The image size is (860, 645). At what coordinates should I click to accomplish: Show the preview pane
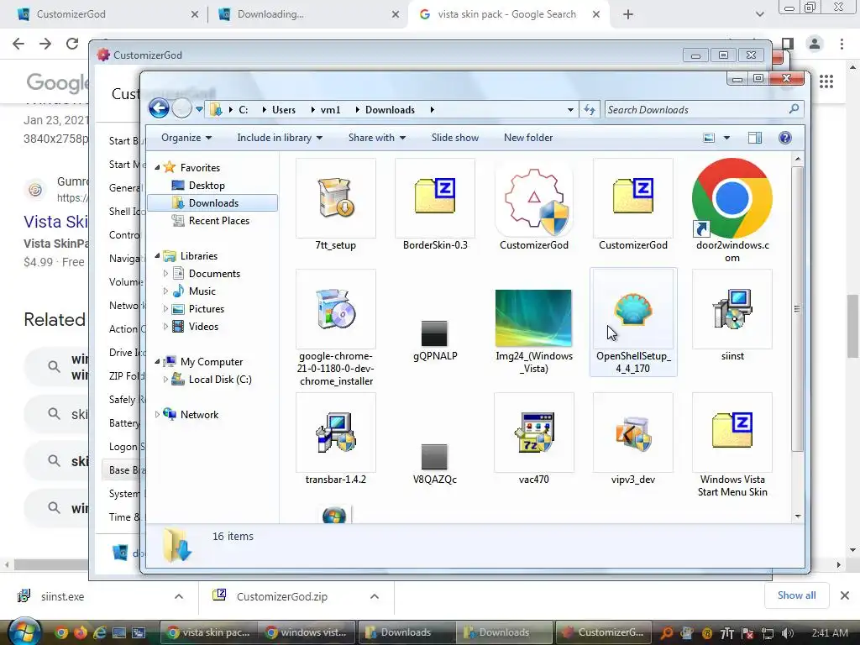755,138
